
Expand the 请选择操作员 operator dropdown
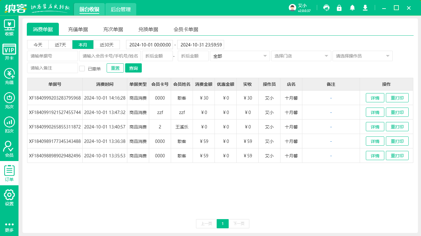[362, 56]
